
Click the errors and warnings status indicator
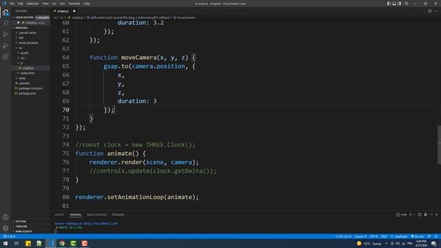click(9, 236)
